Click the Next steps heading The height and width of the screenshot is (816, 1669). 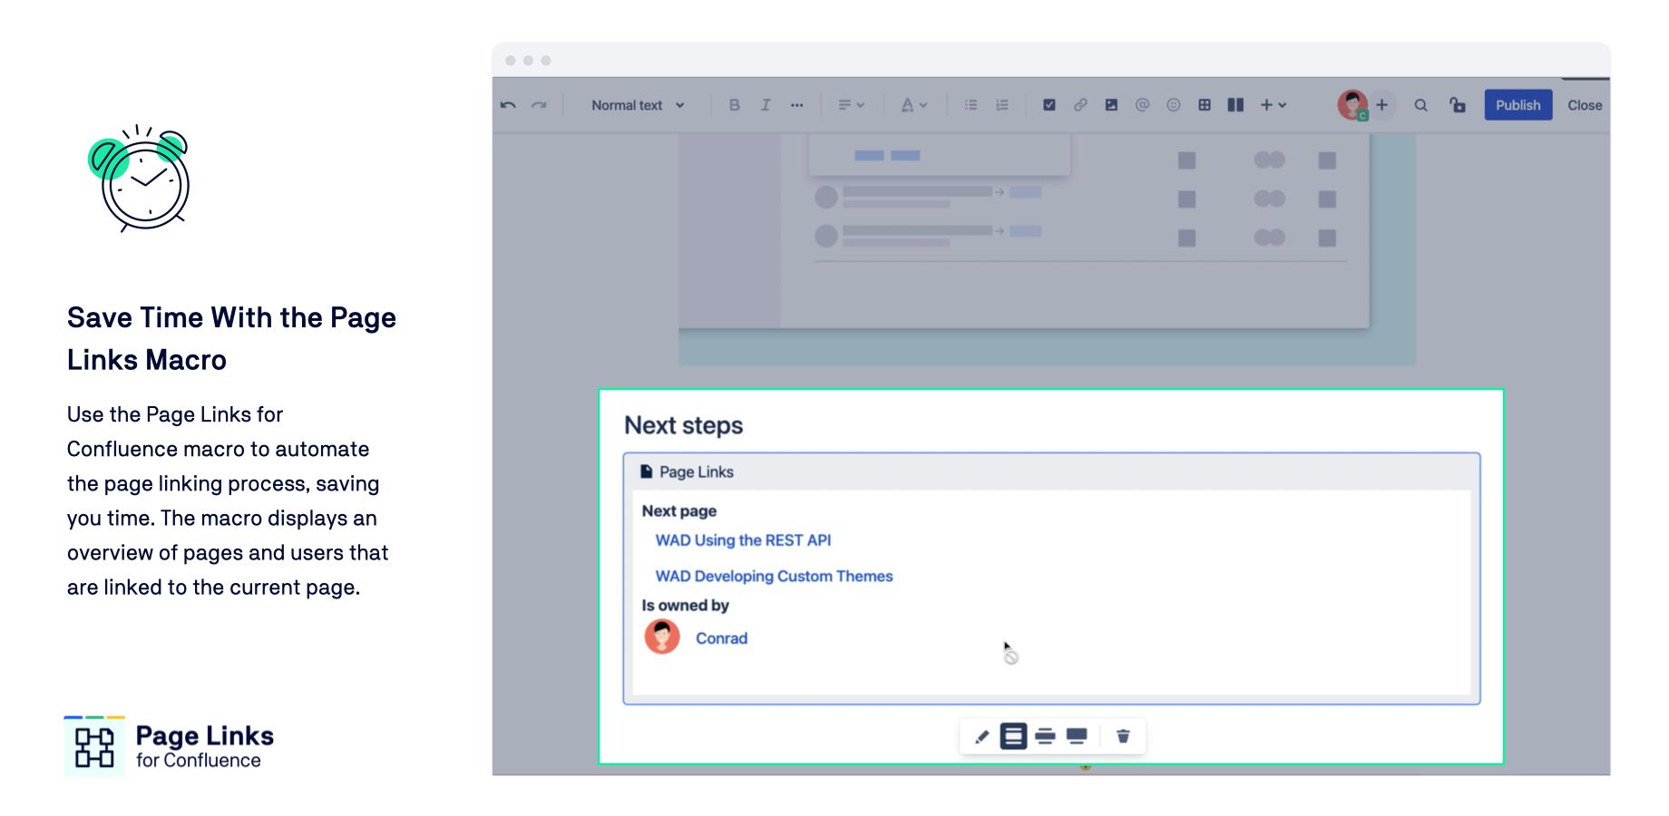click(683, 425)
